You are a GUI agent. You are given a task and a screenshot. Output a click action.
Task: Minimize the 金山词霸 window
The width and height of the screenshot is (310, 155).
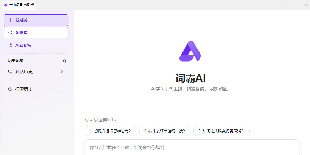(286, 5)
